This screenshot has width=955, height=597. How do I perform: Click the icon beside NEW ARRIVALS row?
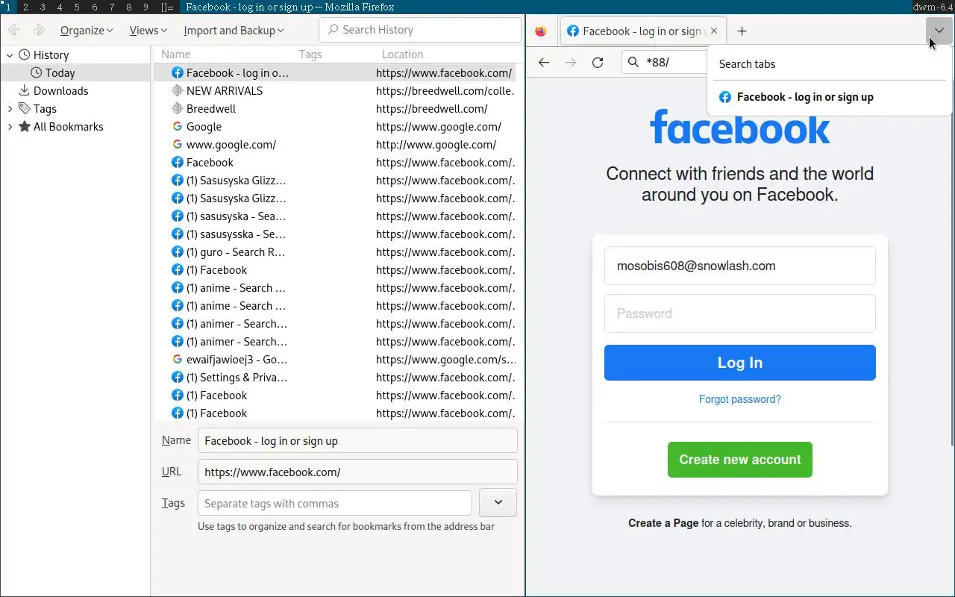(x=177, y=90)
